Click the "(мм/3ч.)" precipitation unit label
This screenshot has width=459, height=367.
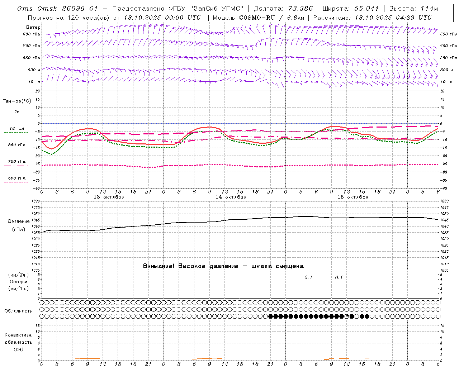[19, 275]
